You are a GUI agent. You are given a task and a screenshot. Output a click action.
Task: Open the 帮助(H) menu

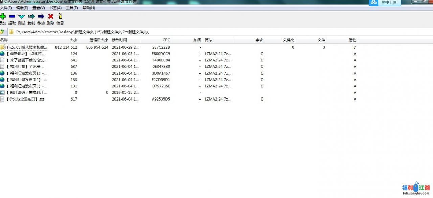(88, 8)
